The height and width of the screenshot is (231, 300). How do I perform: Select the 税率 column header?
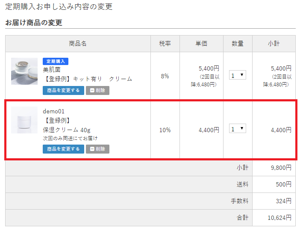coord(165,44)
